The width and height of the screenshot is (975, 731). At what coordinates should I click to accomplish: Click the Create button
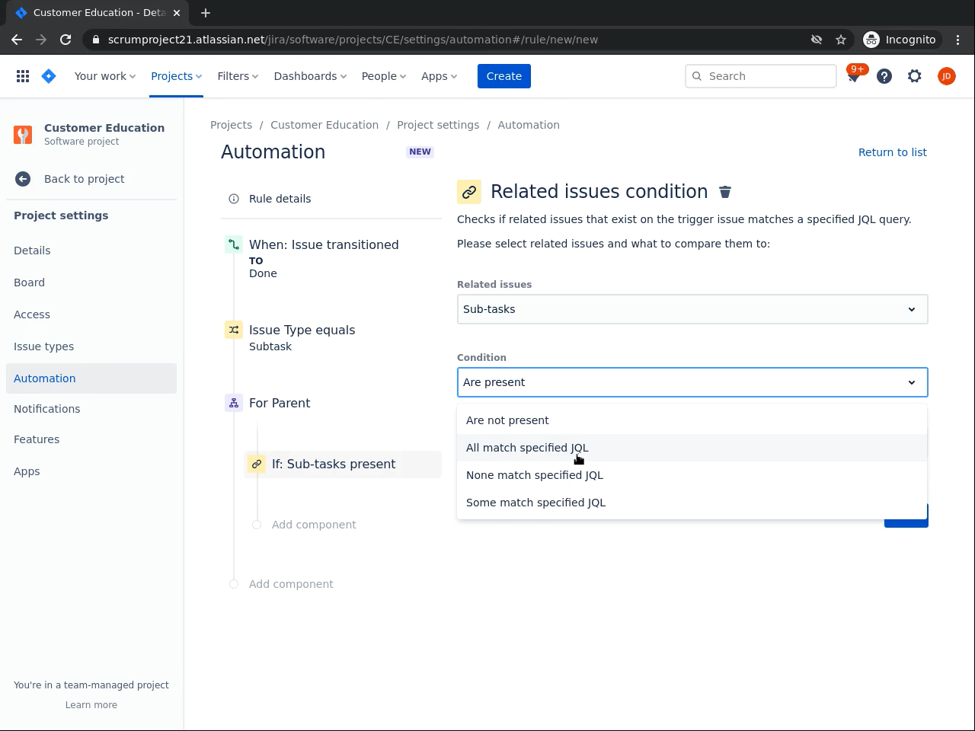coord(503,76)
